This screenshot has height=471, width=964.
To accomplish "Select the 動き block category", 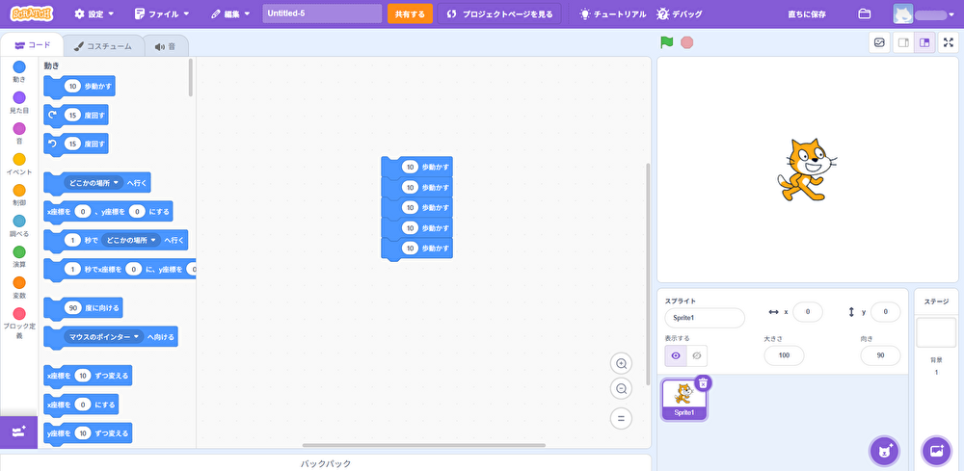I will click(19, 71).
